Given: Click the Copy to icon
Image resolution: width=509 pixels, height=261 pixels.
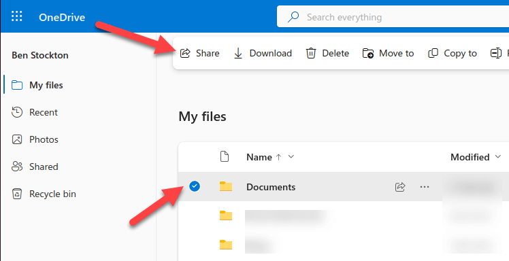Looking at the screenshot, I should tap(433, 53).
